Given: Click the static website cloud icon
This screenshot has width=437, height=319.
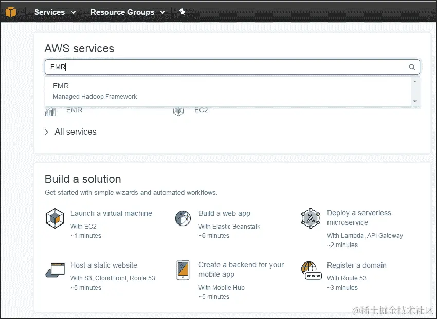Looking at the screenshot, I should coord(55,270).
